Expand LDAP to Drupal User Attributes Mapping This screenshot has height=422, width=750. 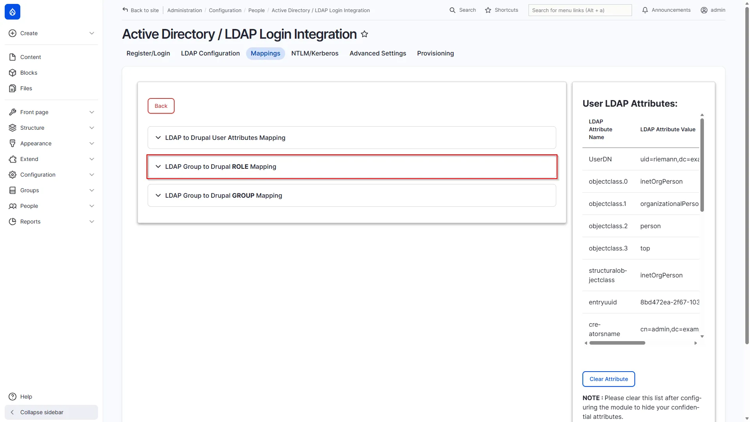click(352, 138)
